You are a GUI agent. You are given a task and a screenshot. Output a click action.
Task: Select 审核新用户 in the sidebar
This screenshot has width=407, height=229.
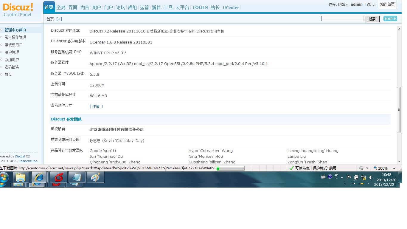click(x=13, y=45)
